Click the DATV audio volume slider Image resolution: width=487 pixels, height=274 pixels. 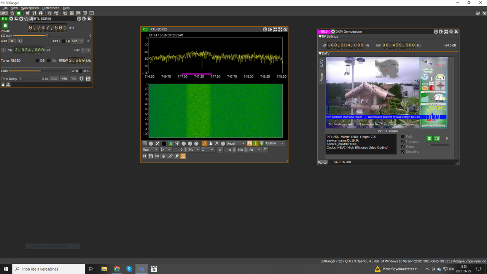tap(438, 145)
